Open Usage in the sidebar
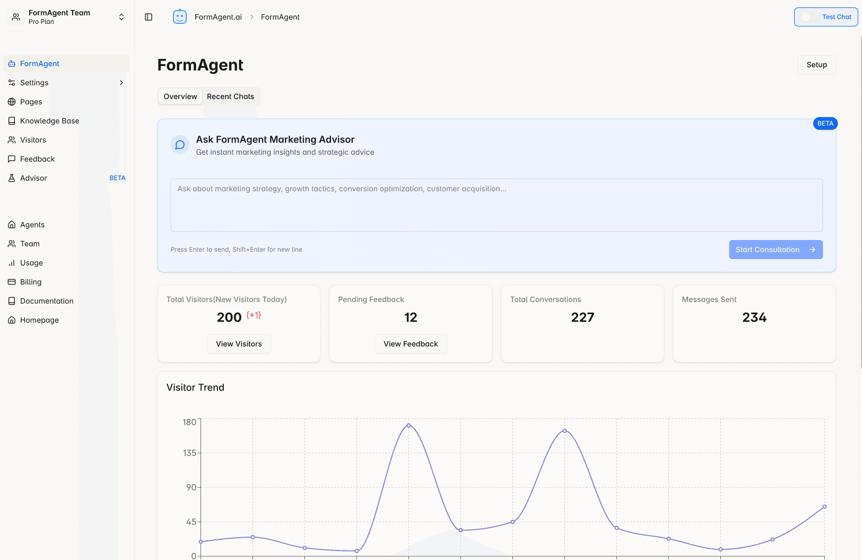Viewport: 862px width, 560px height. point(67,263)
